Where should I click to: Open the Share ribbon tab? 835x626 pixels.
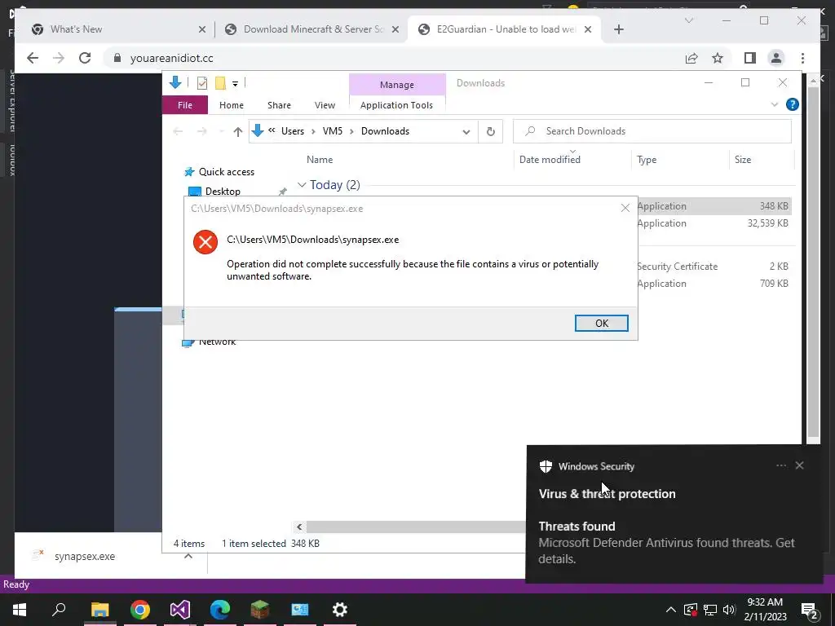(279, 105)
